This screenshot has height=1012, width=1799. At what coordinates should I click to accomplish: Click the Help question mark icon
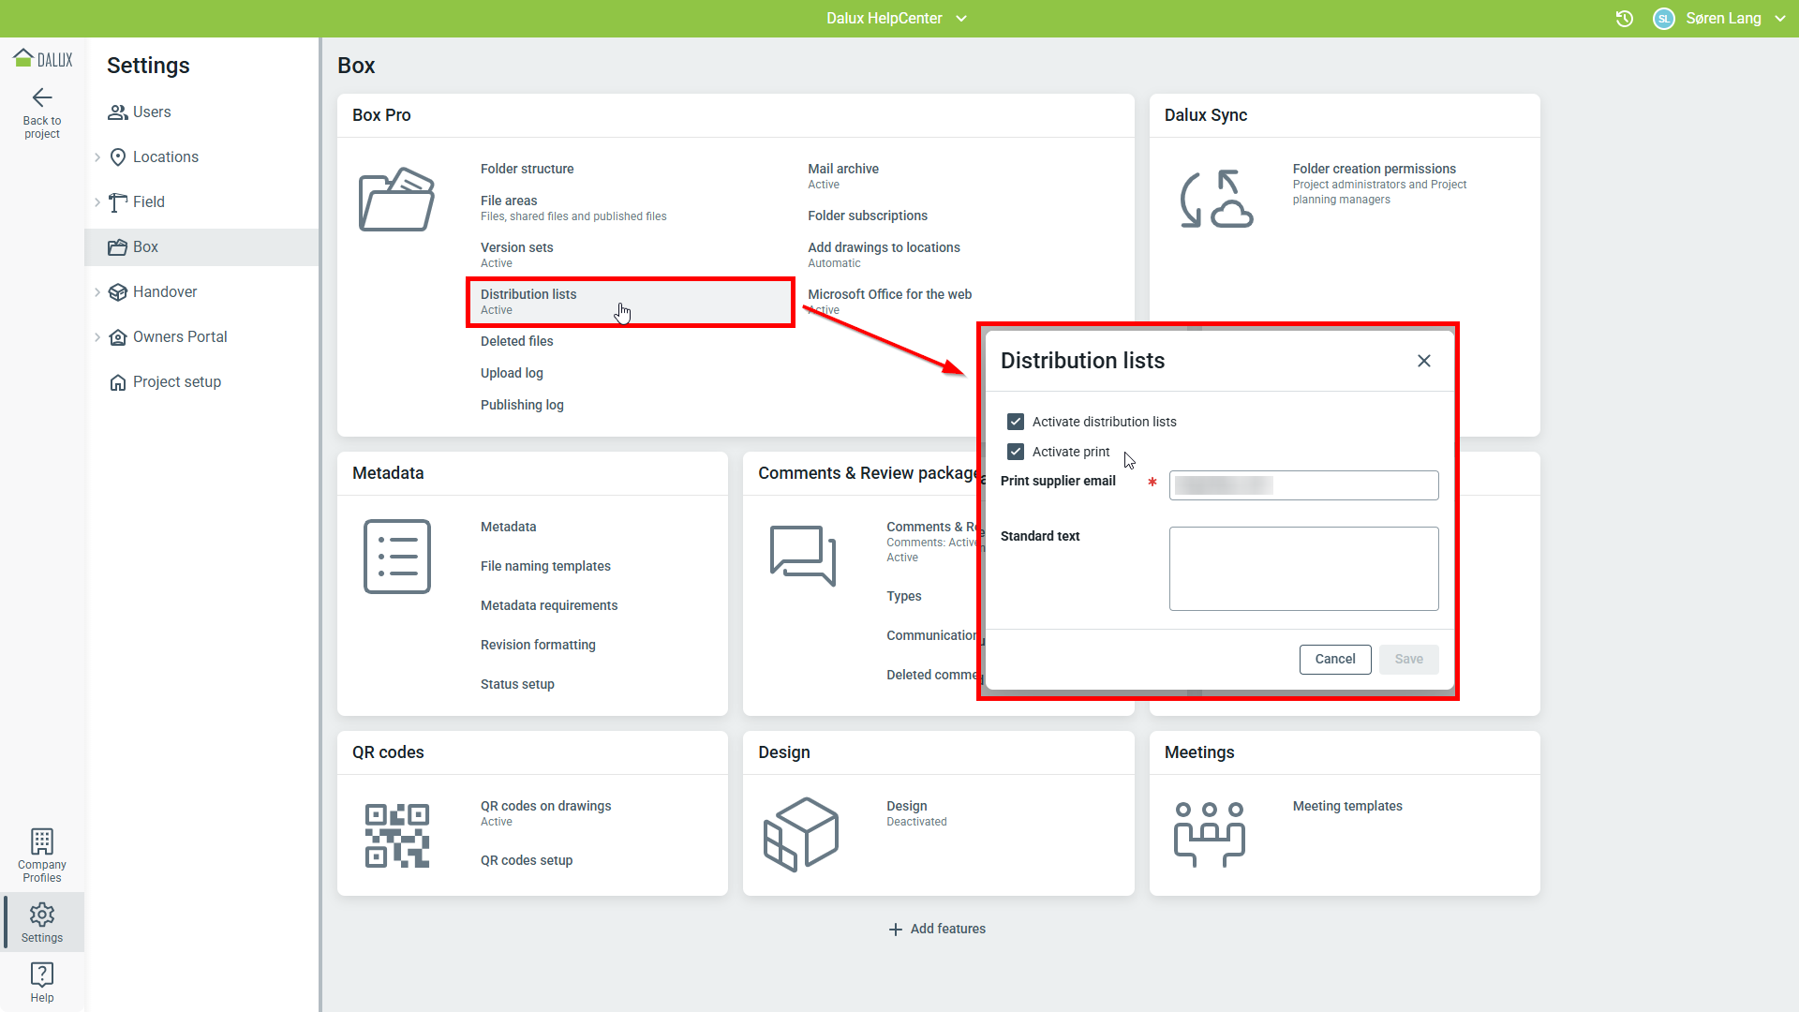click(x=42, y=974)
